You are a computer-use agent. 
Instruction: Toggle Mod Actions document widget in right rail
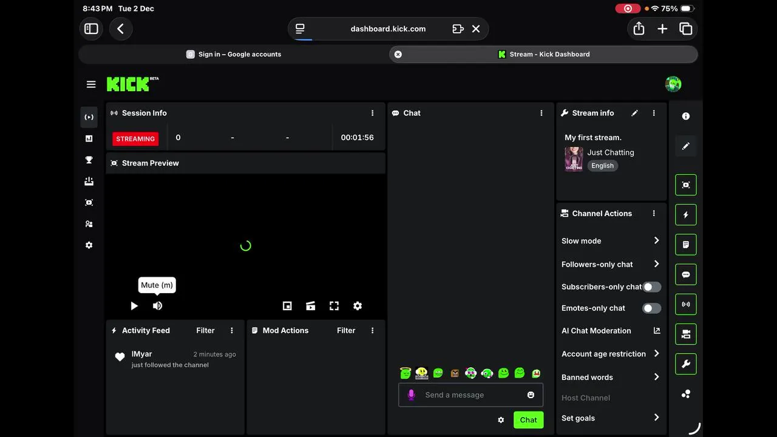click(686, 245)
